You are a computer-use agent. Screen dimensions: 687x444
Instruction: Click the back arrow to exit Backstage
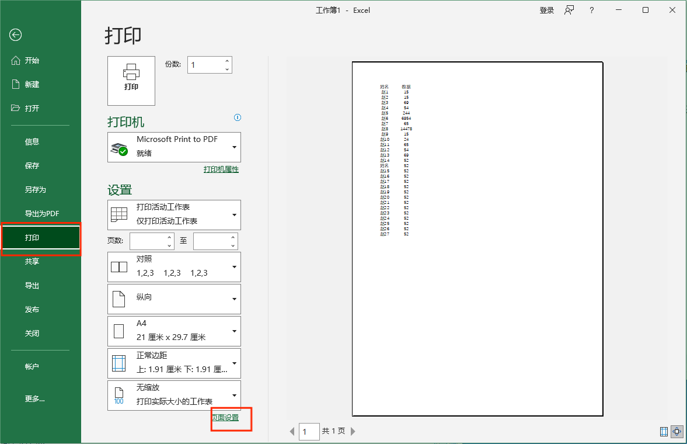tap(15, 35)
